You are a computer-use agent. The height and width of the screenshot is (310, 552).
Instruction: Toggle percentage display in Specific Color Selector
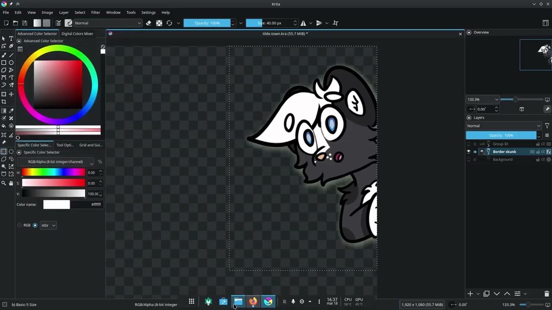[x=100, y=162]
